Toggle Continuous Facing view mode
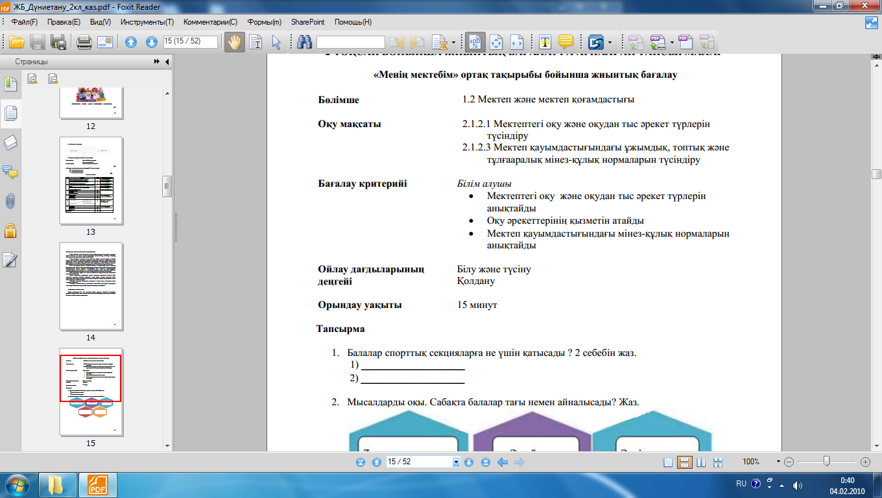 pyautogui.click(x=718, y=462)
